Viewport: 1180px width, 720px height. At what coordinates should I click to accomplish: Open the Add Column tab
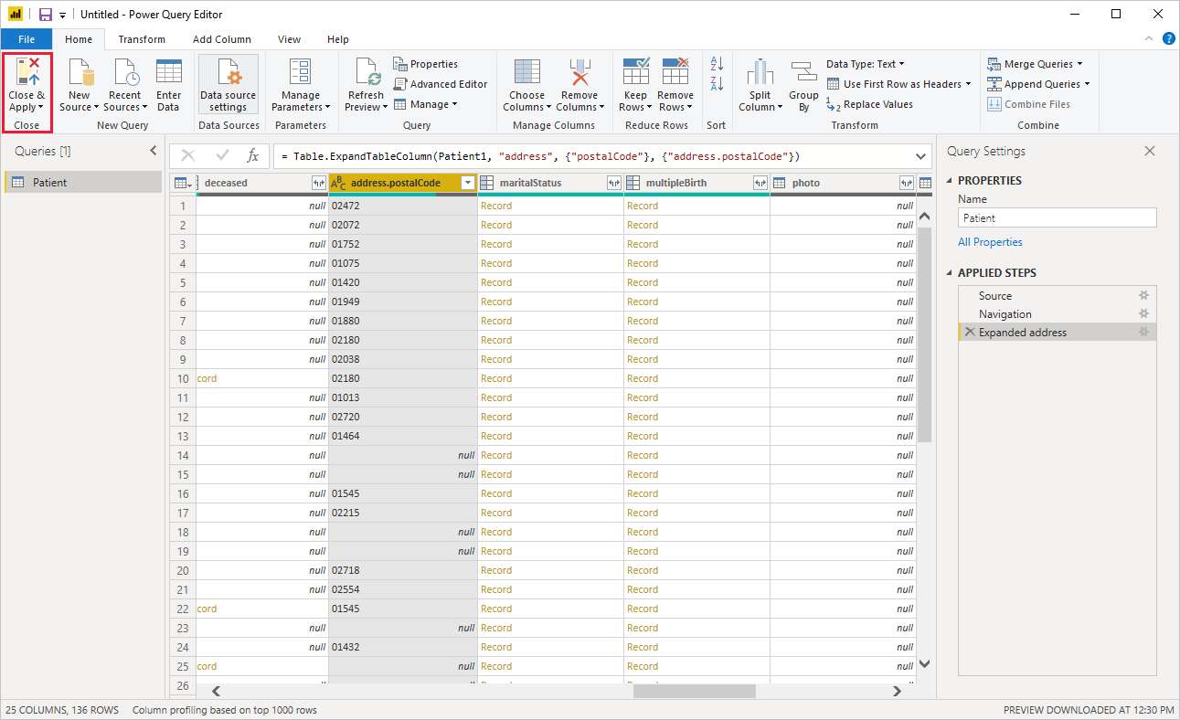pos(221,39)
